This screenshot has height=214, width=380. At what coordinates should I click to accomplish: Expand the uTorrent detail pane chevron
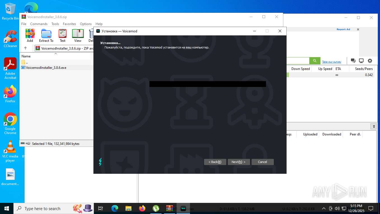374,127
